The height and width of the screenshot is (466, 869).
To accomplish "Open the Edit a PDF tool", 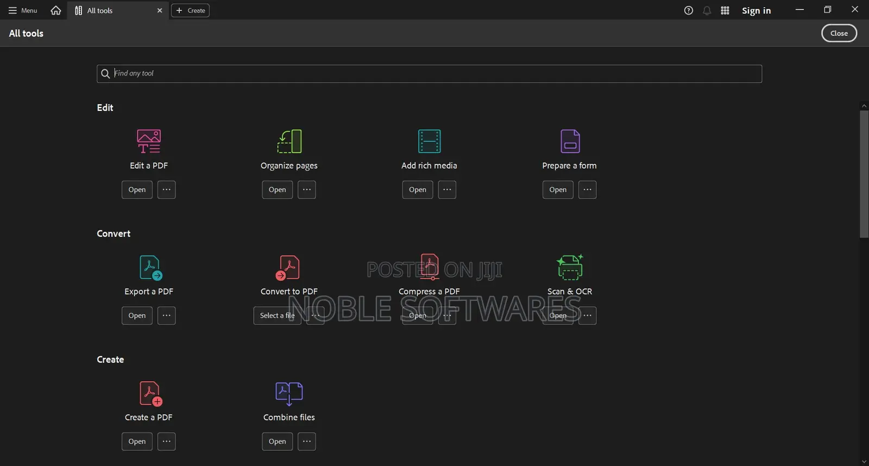I will pos(137,190).
